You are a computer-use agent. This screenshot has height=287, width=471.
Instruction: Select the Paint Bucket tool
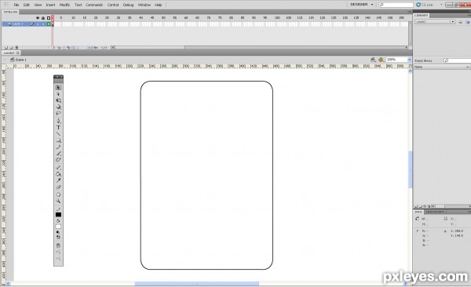(x=58, y=174)
